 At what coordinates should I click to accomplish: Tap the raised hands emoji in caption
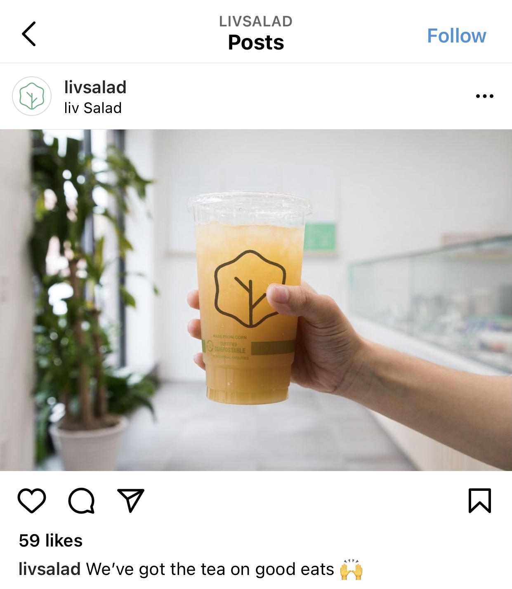pyautogui.click(x=351, y=570)
